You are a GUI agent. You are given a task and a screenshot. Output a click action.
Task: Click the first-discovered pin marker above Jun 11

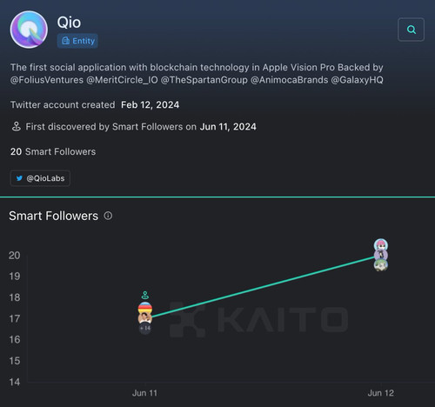click(x=145, y=296)
